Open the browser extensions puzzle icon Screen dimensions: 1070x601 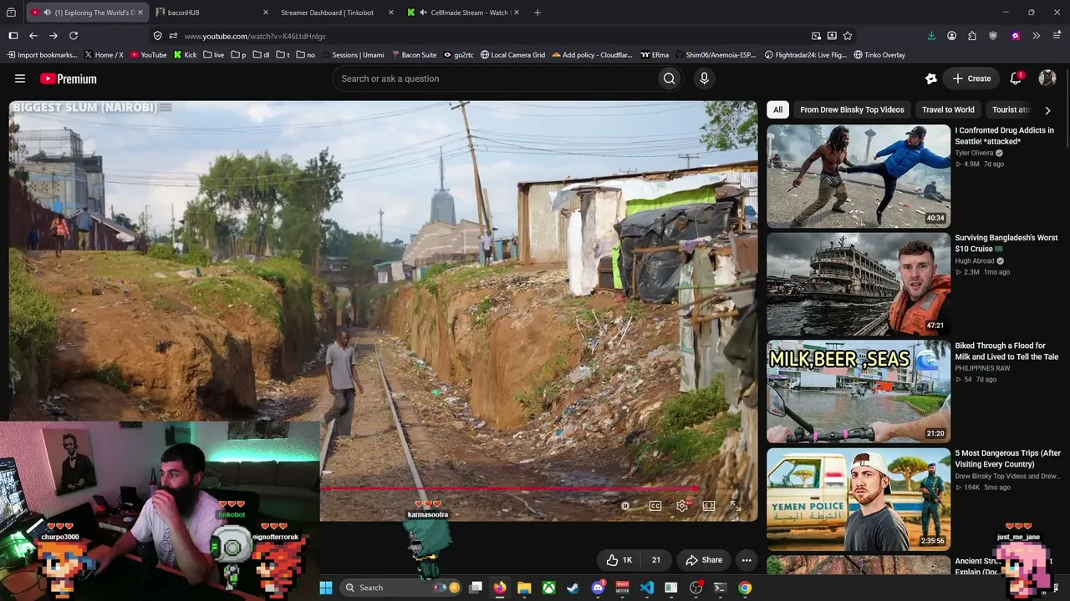tap(972, 36)
